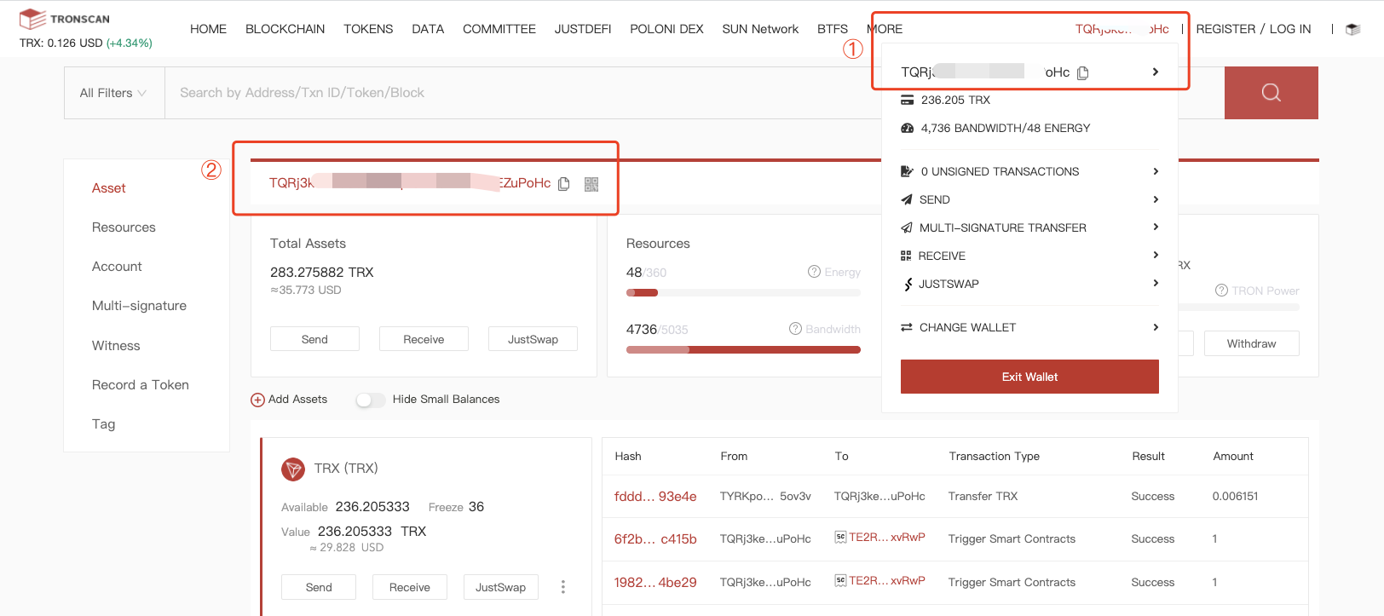Image resolution: width=1384 pixels, height=616 pixels.
Task: Open the BTFS menu
Action: pos(833,29)
